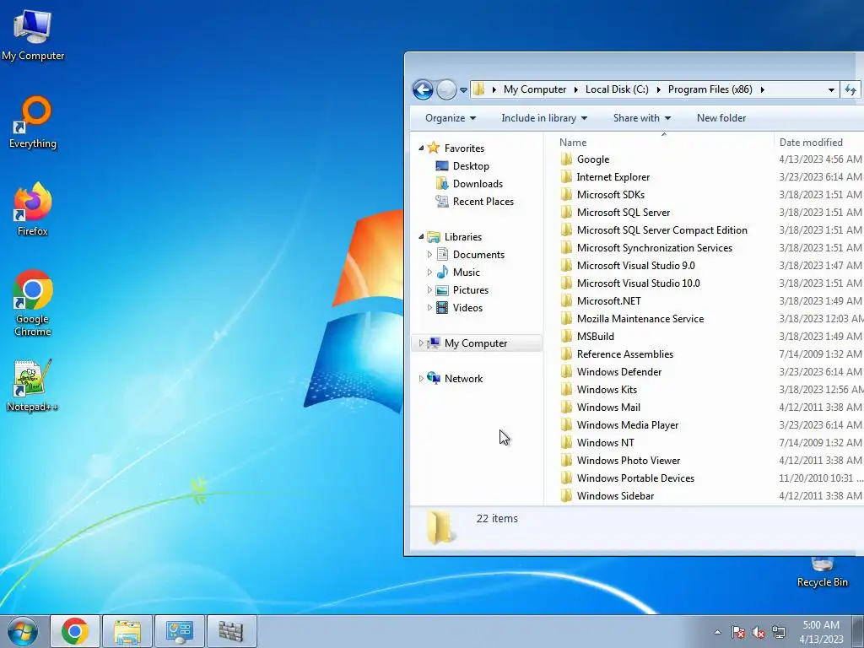Select the Microsoft.NET folder
Screen dimensions: 864x648
coord(608,301)
